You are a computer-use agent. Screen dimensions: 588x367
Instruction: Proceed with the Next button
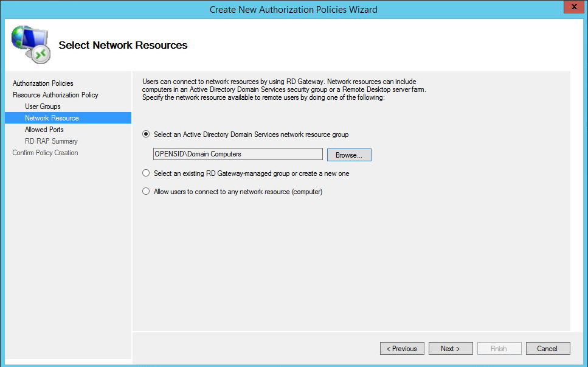[451, 349]
